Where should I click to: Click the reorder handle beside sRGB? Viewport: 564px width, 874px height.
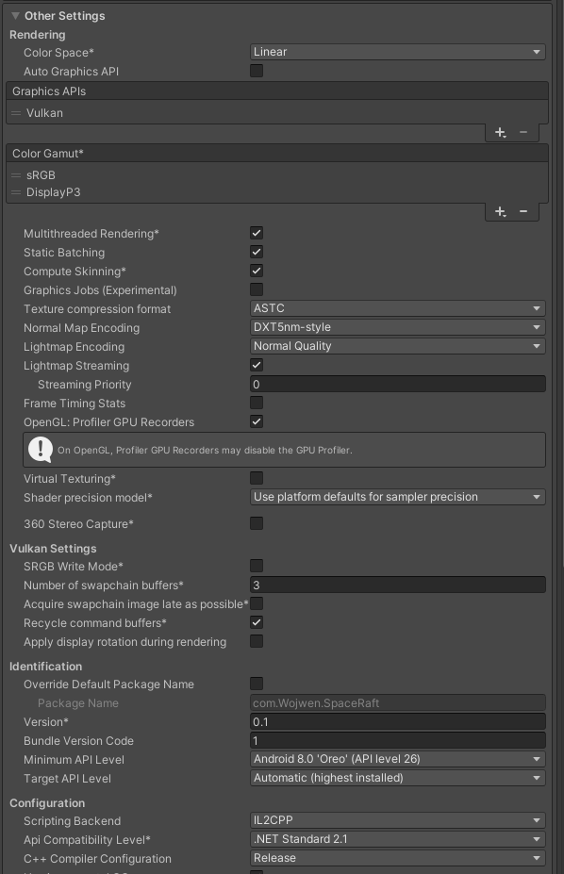(x=15, y=174)
